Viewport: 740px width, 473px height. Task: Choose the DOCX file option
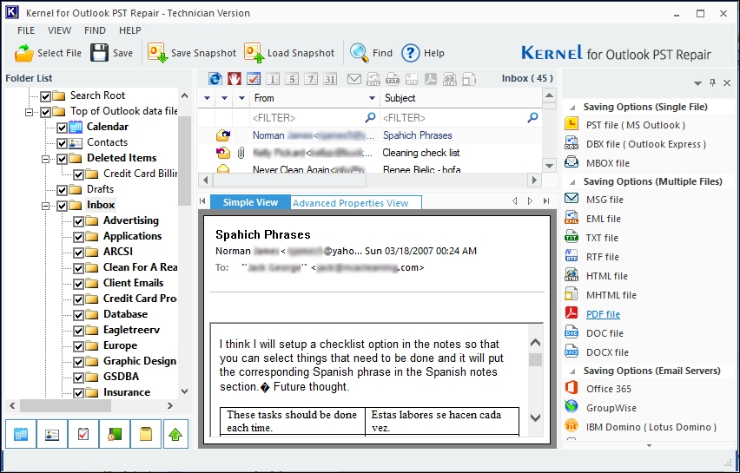[607, 352]
